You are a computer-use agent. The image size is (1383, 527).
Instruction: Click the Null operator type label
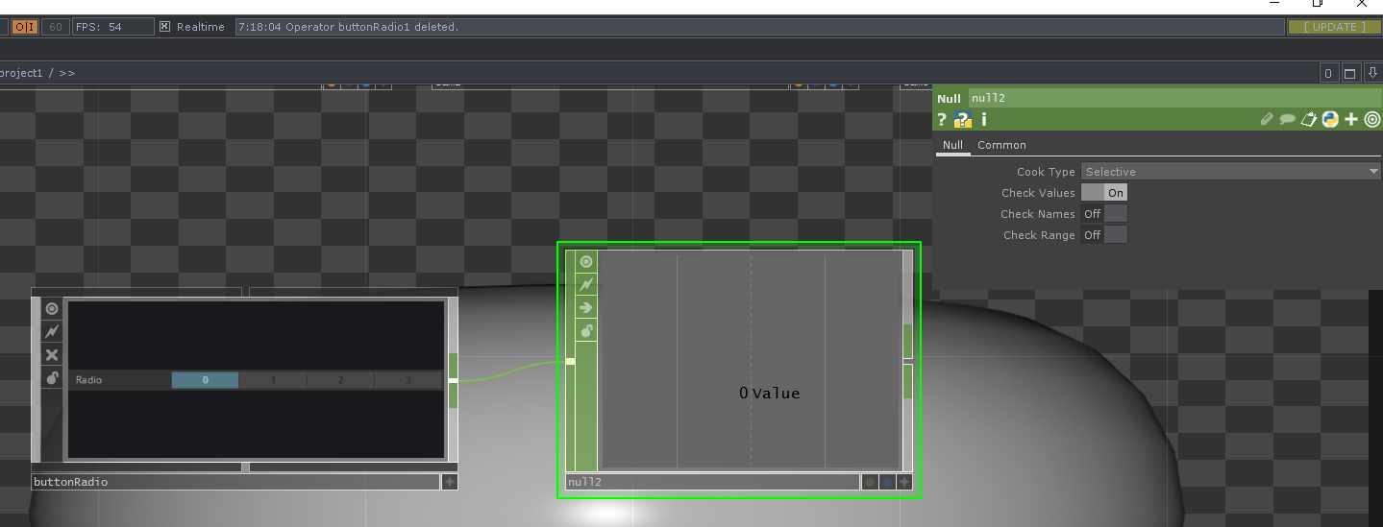coord(949,98)
